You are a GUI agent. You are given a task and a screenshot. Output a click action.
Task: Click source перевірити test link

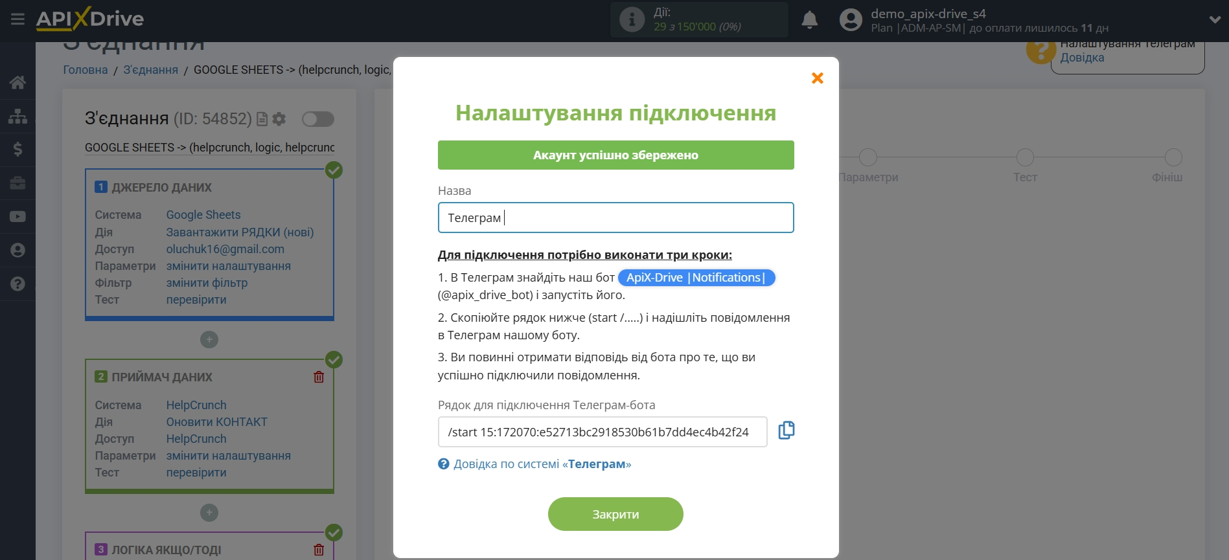(196, 300)
